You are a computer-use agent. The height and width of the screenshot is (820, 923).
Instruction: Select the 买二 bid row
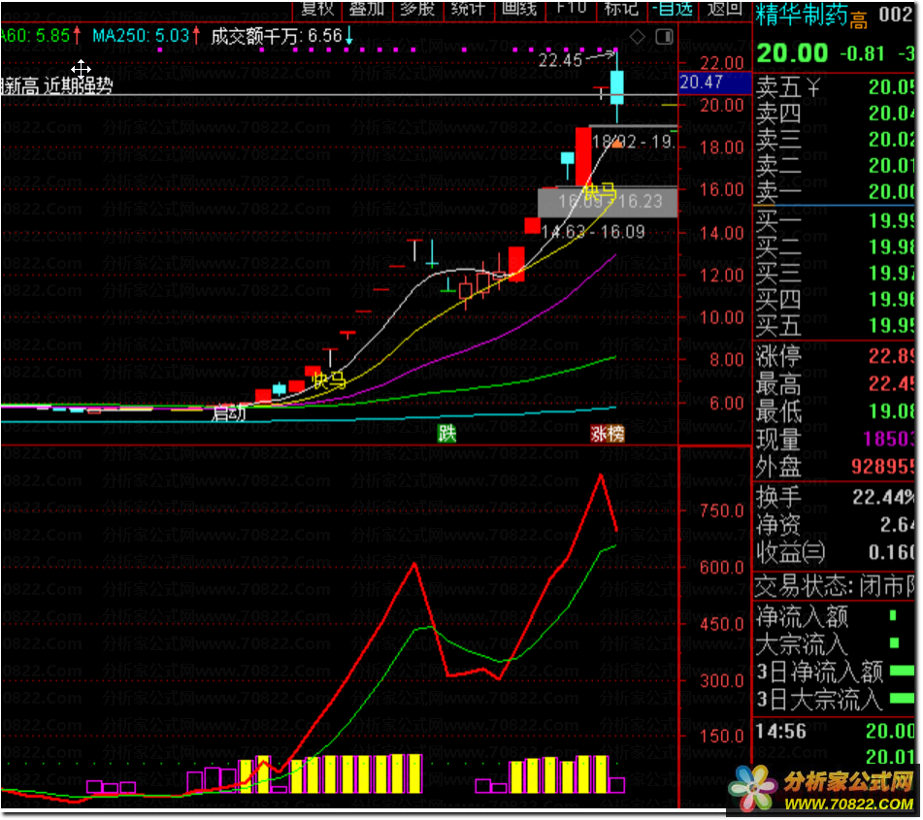tap(836, 247)
